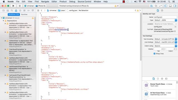Adjust the Tab width stepper
Viewport: 178px width, 100px height.
[x=164, y=49]
